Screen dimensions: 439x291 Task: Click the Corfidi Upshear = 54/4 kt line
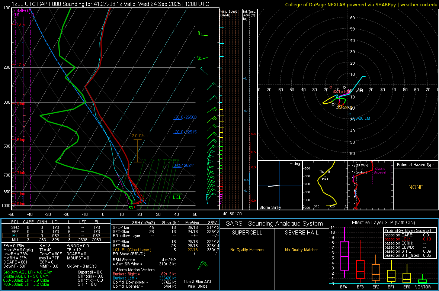[x=144, y=286]
